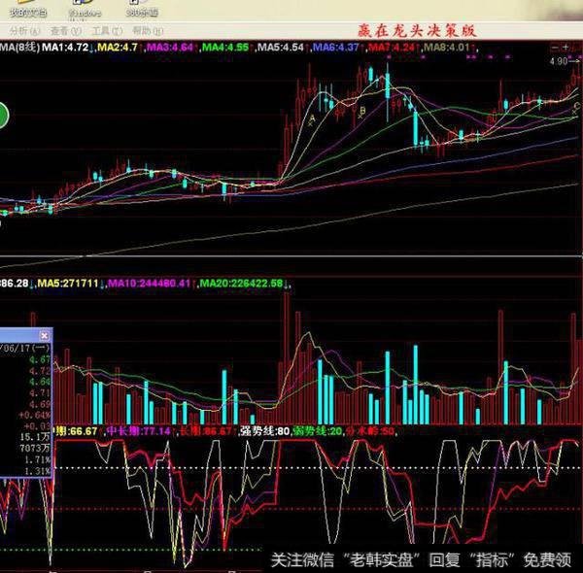
Task: Open the 帮助(H) menu
Action: pyautogui.click(x=148, y=31)
